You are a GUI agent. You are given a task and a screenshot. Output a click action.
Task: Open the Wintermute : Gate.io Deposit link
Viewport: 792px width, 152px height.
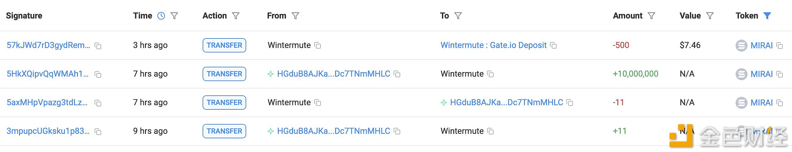(494, 45)
